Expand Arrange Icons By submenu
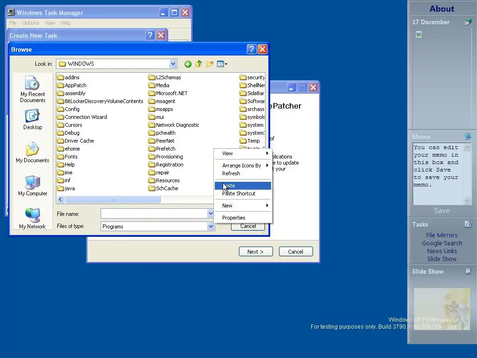The height and width of the screenshot is (358, 477). click(243, 165)
